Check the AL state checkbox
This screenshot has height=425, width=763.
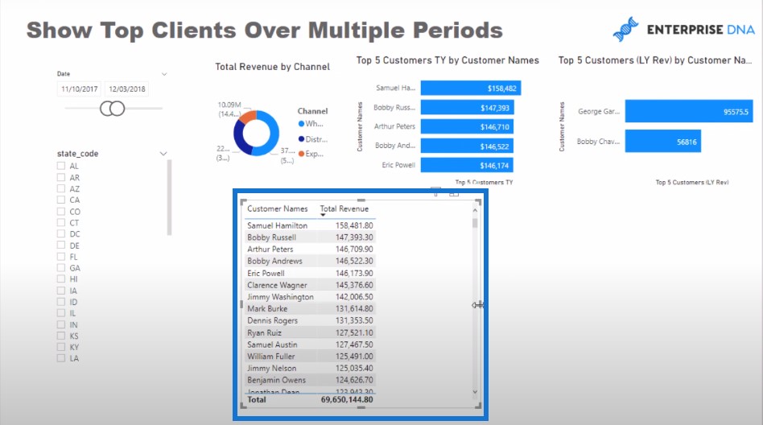click(x=61, y=166)
